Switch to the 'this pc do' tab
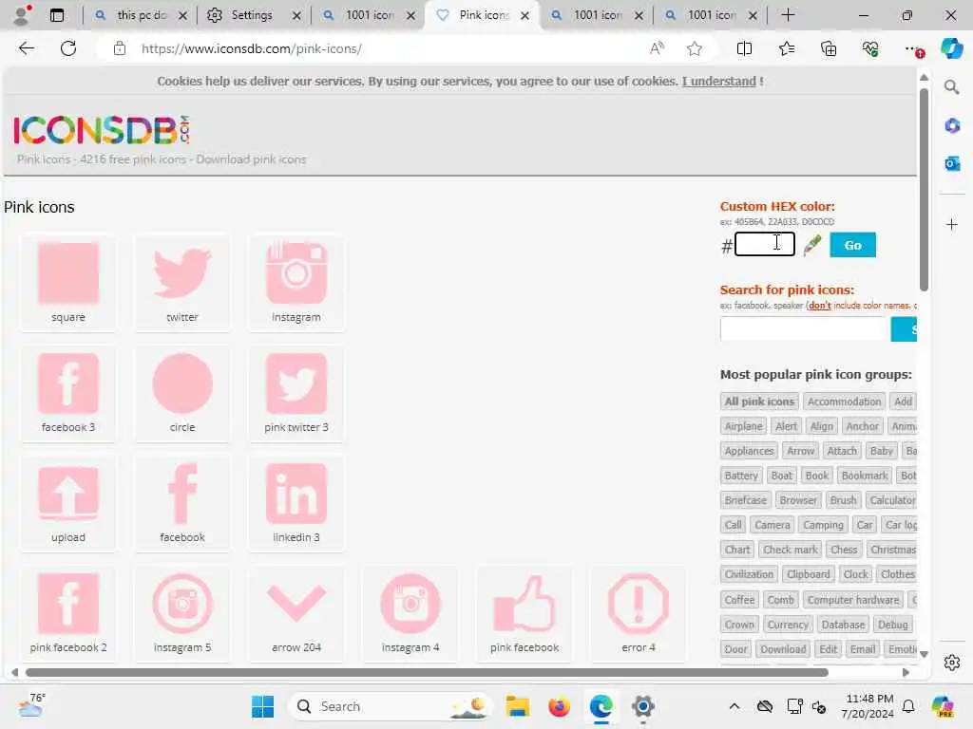Viewport: 973px width, 729px height. coord(142,15)
